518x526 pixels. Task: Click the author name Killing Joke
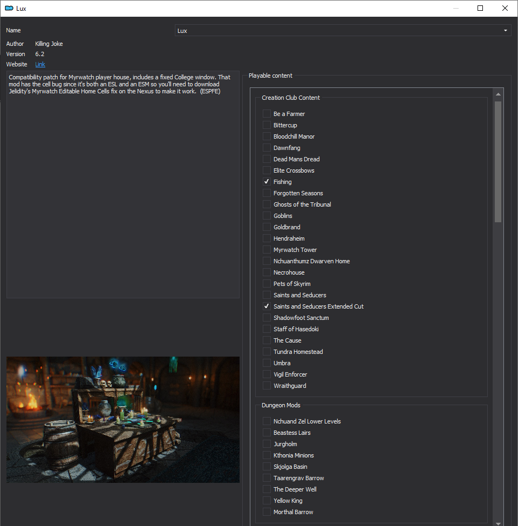pyautogui.click(x=49, y=44)
